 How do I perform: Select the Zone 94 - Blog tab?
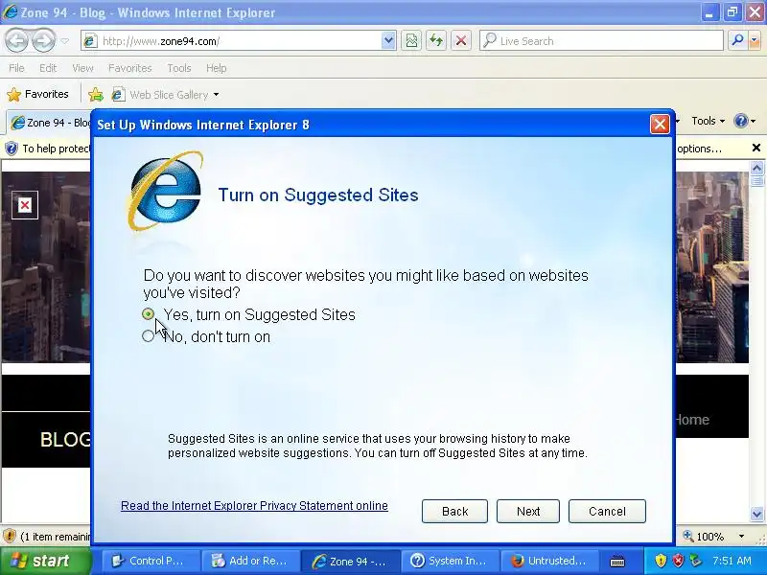[x=51, y=123]
